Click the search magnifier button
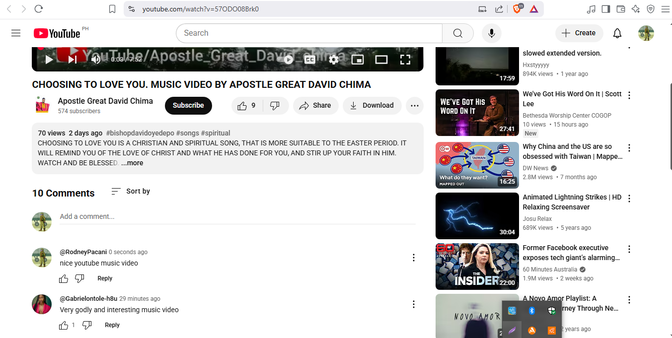 (457, 33)
